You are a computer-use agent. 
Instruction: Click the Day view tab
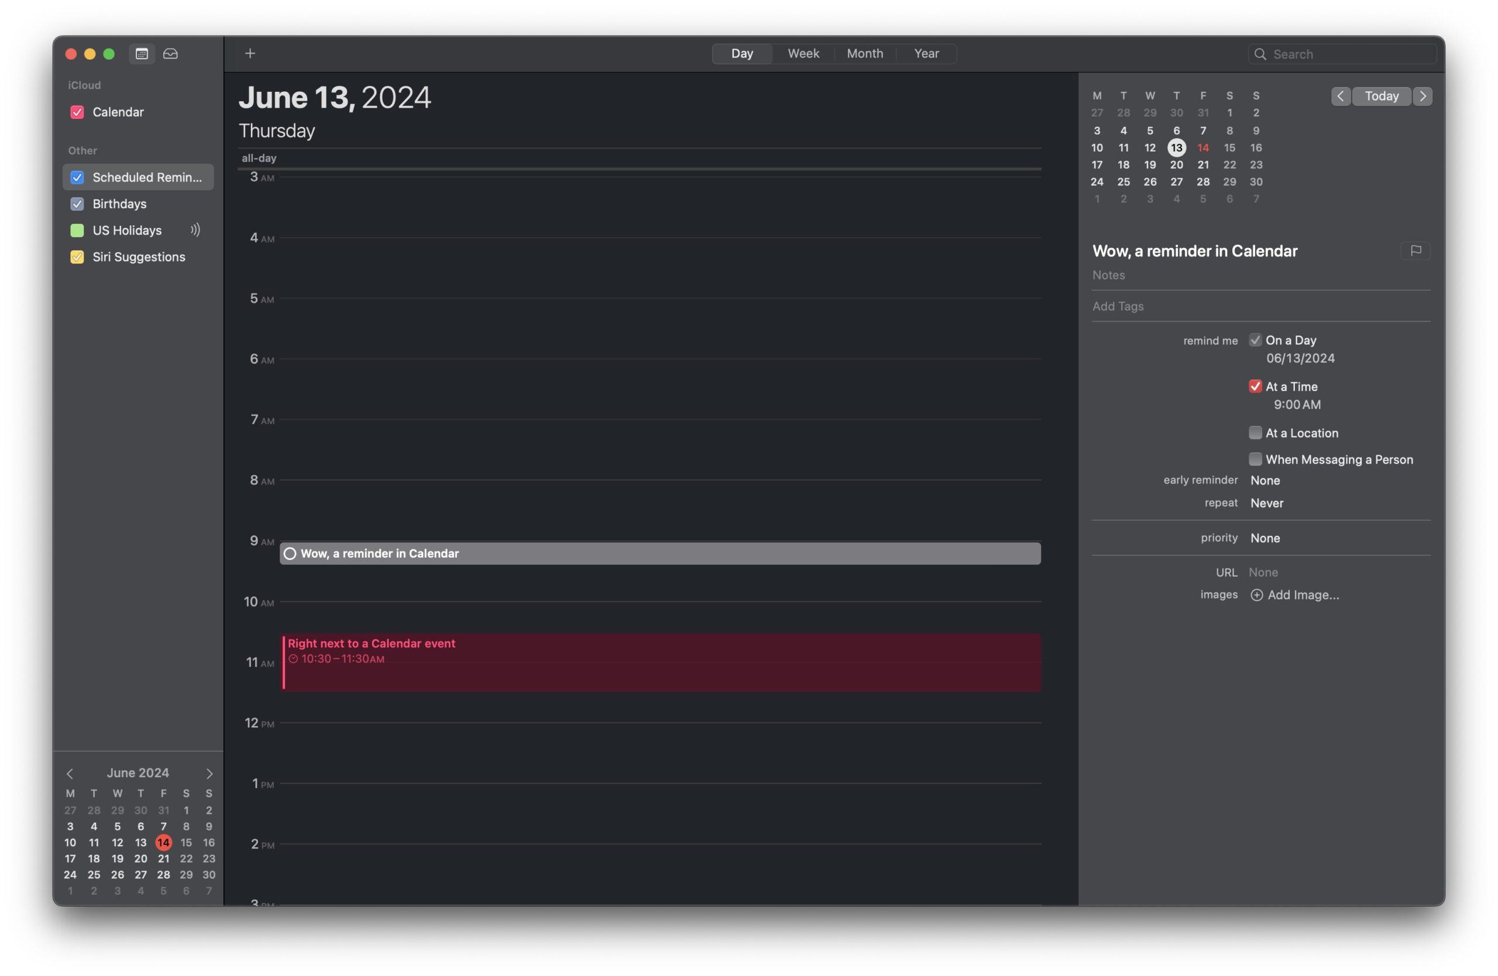click(x=741, y=53)
